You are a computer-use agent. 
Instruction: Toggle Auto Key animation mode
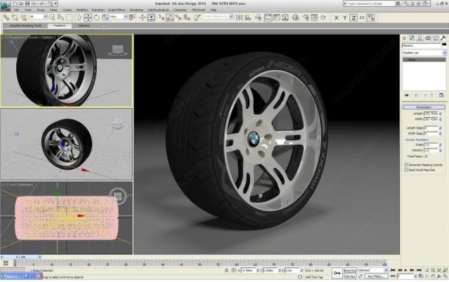(x=350, y=271)
